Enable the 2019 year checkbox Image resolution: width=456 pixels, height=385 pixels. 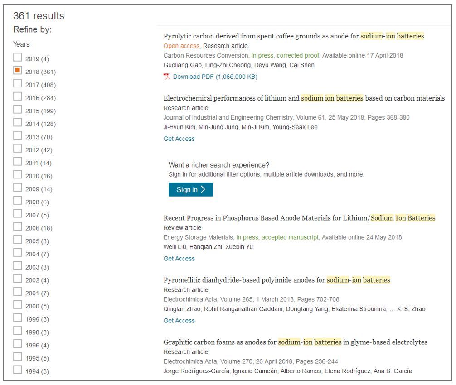click(17, 57)
